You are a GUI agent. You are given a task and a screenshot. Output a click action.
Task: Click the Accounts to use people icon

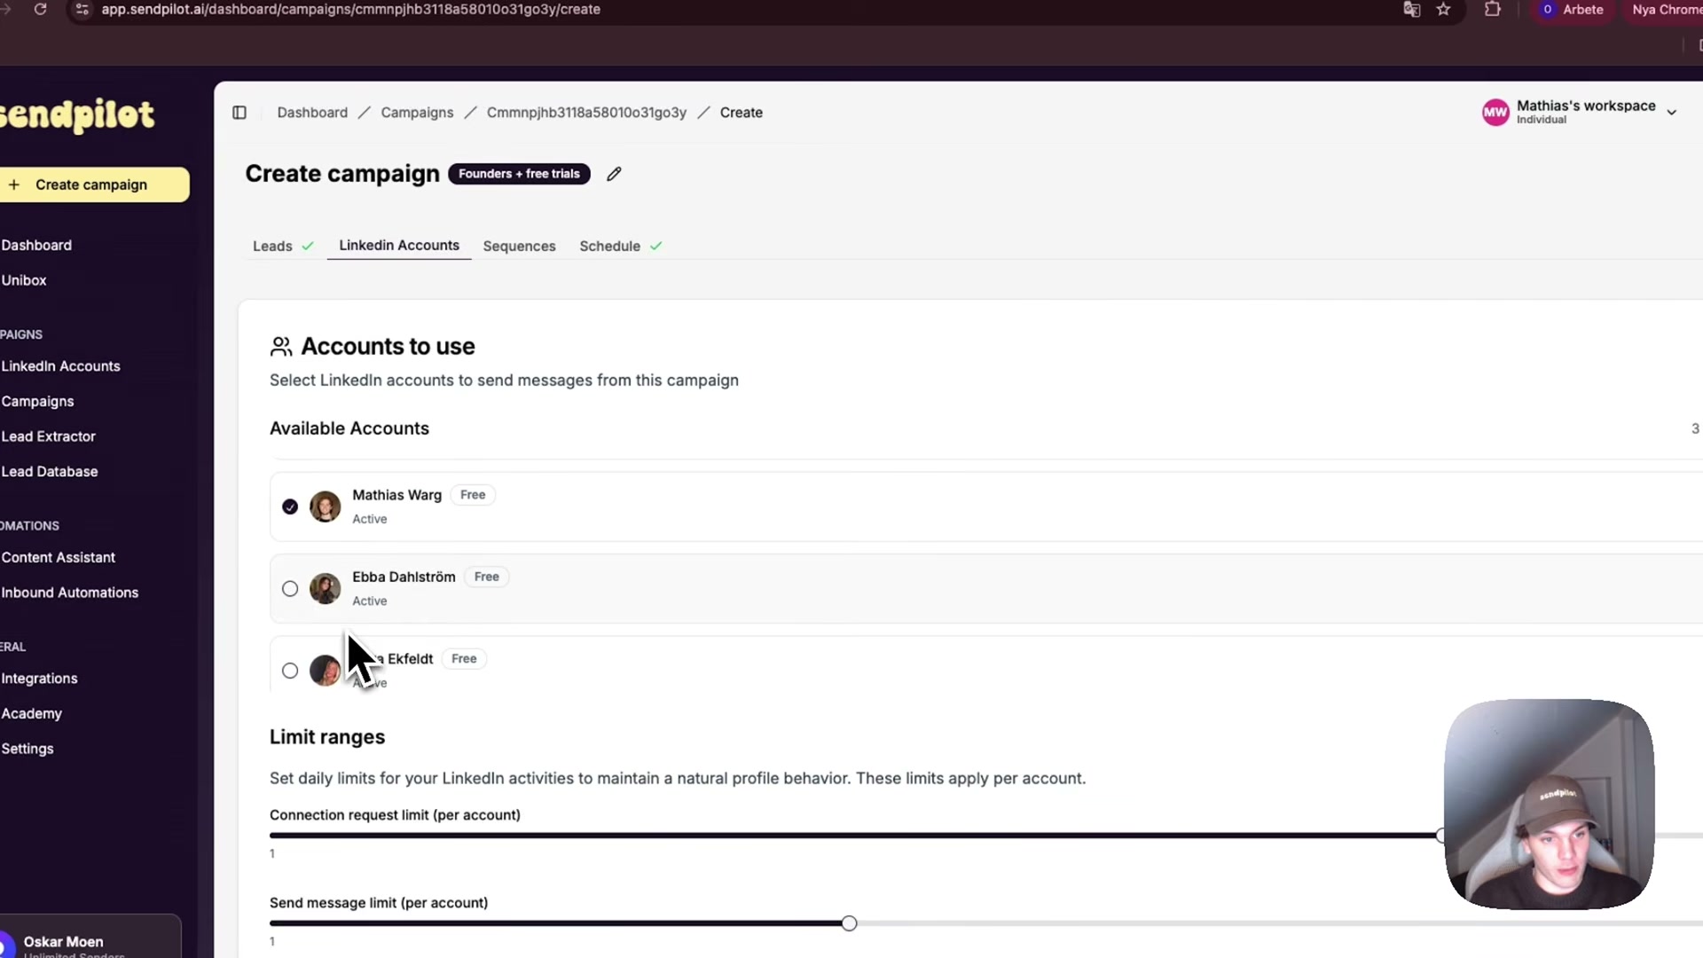281,347
